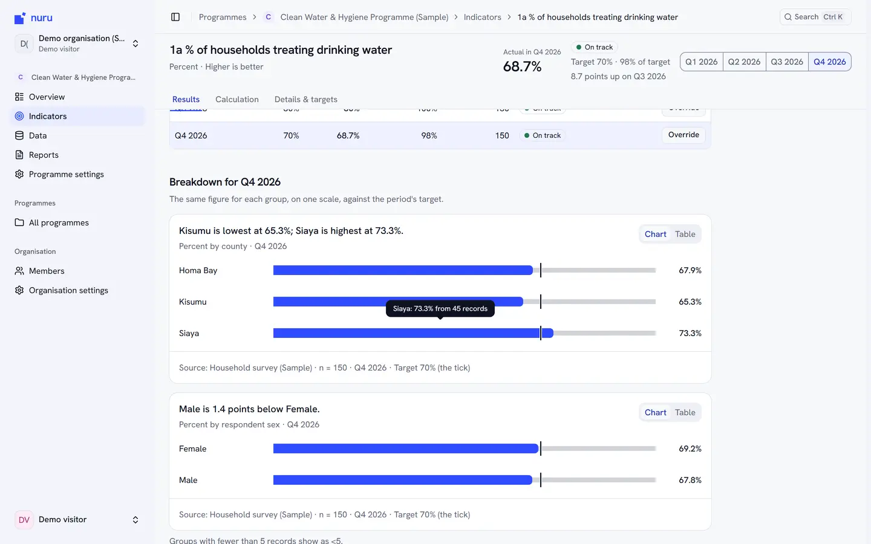Switch respondent sex breakdown to Table view
The image size is (871, 544).
click(x=685, y=412)
